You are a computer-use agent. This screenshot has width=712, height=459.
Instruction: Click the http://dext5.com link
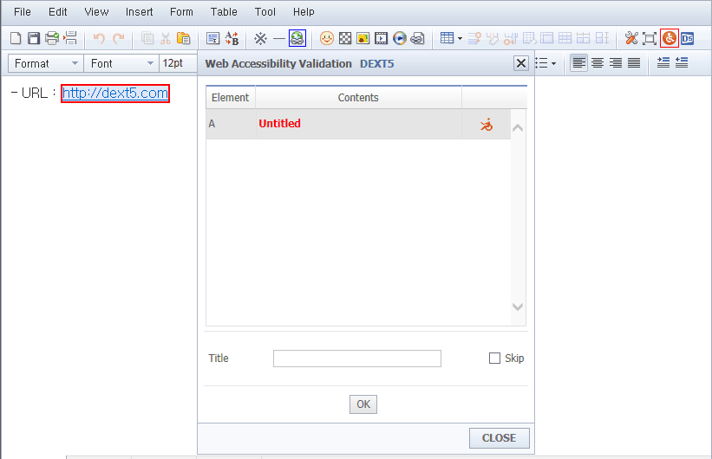pyautogui.click(x=115, y=93)
